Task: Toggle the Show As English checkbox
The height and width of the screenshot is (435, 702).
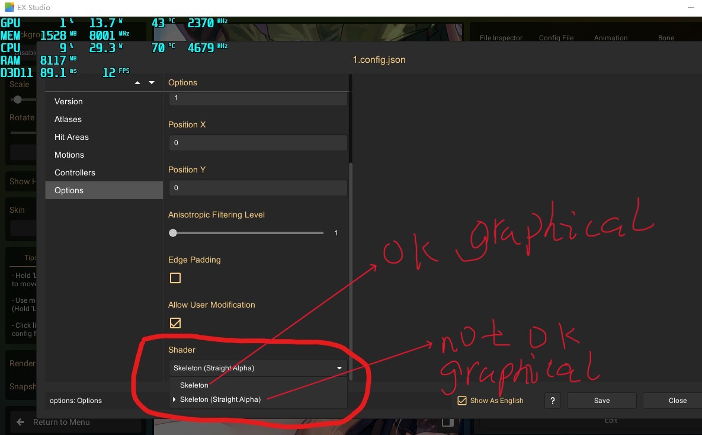Action: coord(462,401)
